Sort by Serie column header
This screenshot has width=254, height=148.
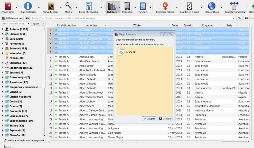click(x=229, y=25)
